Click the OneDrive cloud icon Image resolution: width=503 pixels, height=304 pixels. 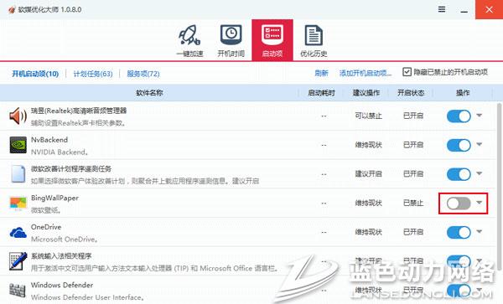coord(18,232)
